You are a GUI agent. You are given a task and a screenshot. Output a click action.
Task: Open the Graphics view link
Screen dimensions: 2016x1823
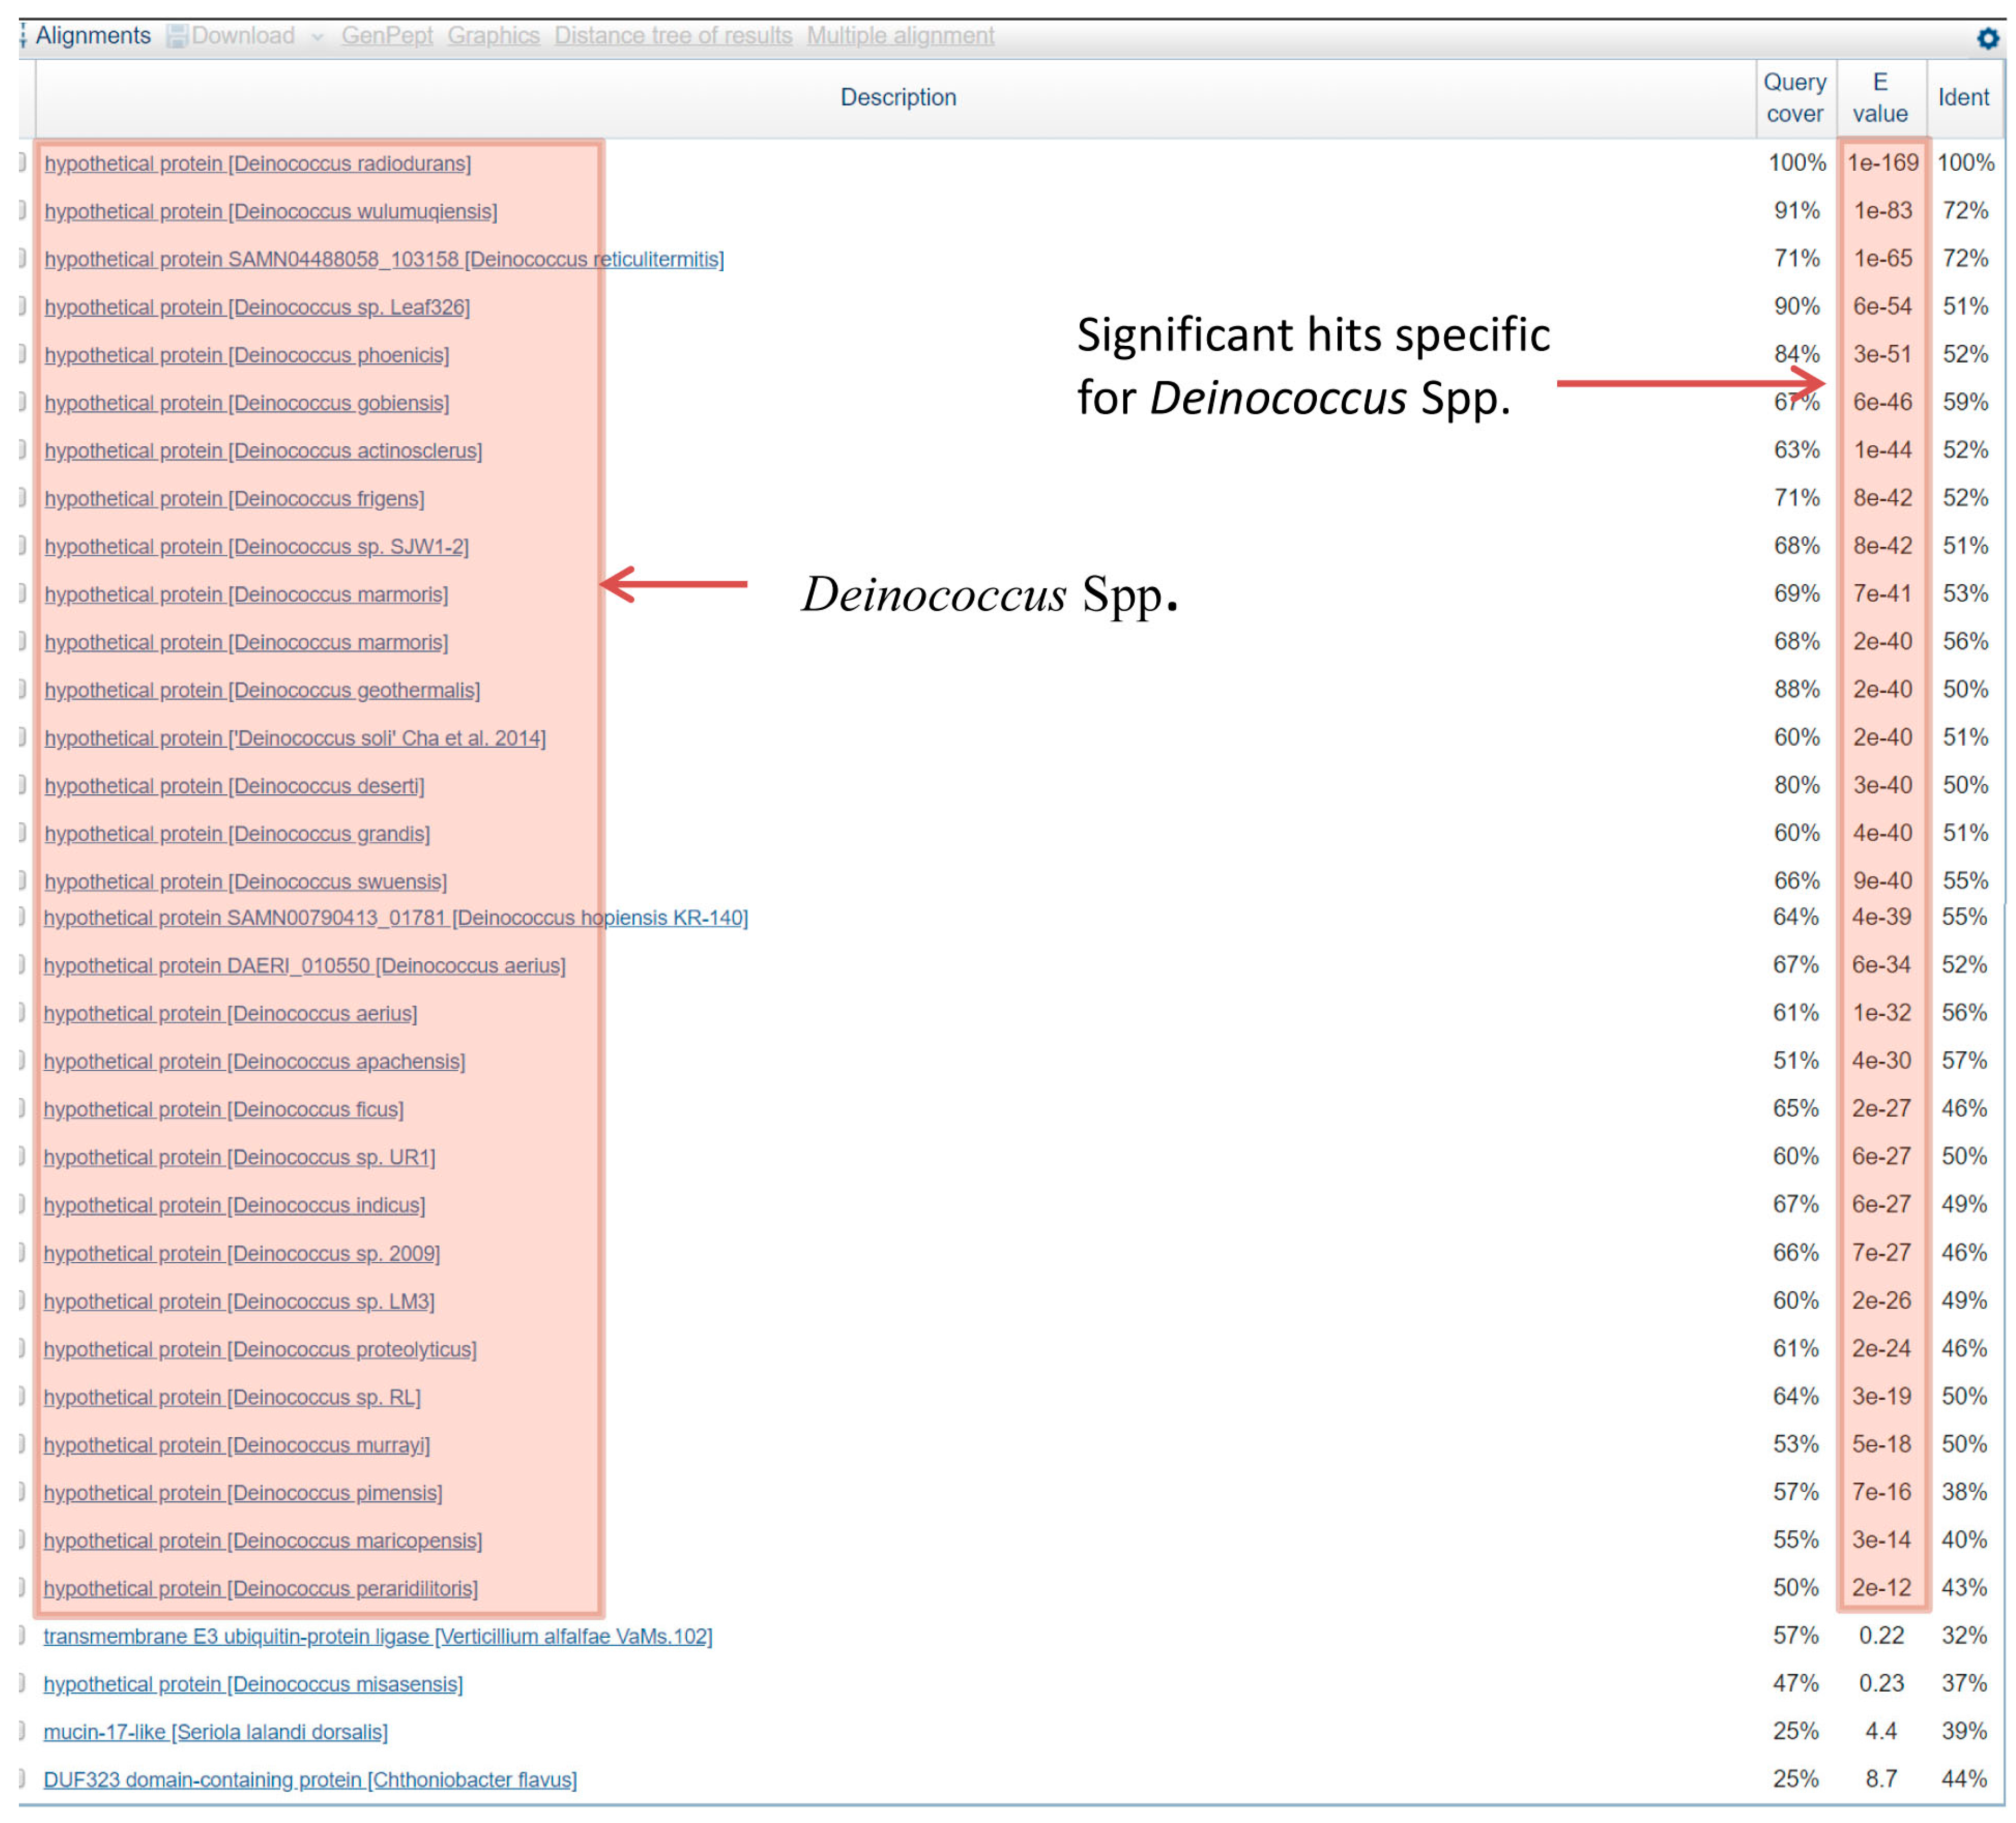[493, 36]
